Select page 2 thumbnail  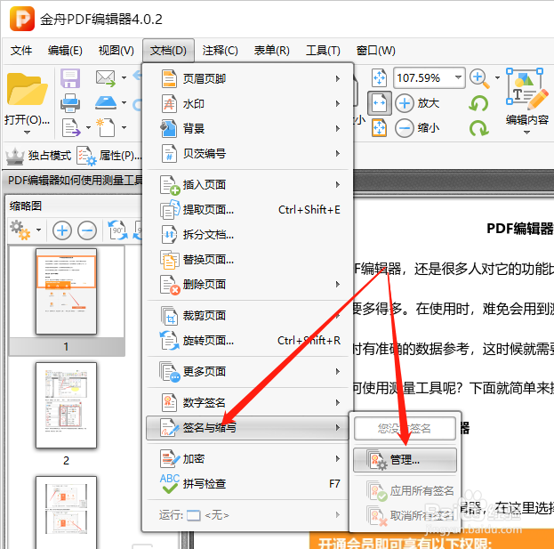[66, 405]
